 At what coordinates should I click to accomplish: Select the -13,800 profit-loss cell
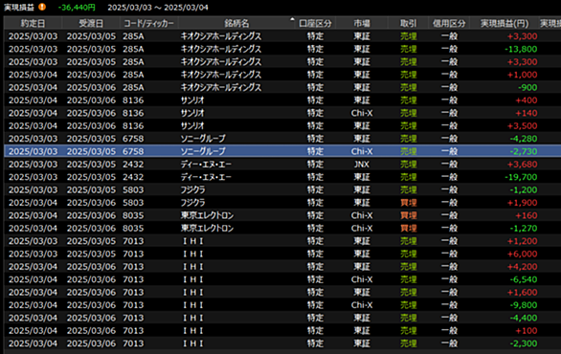click(x=521, y=49)
